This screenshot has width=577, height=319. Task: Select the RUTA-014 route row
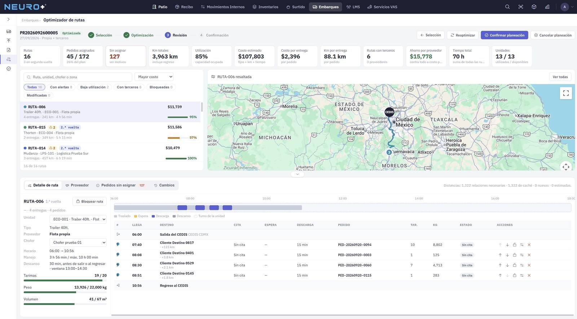point(110,153)
